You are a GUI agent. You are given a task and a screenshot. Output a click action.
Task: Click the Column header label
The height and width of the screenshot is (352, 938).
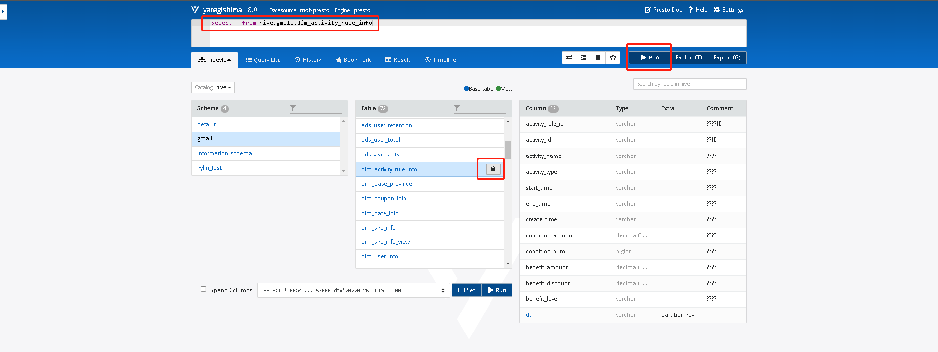pyautogui.click(x=535, y=108)
